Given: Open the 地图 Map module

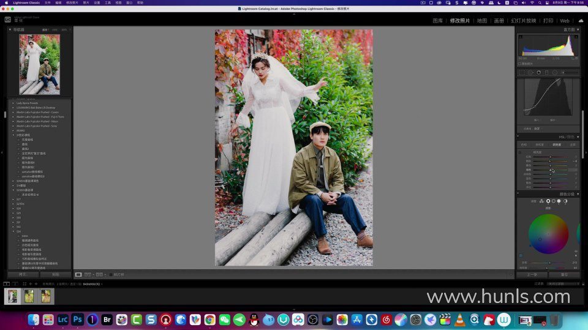Looking at the screenshot, I should [x=482, y=20].
